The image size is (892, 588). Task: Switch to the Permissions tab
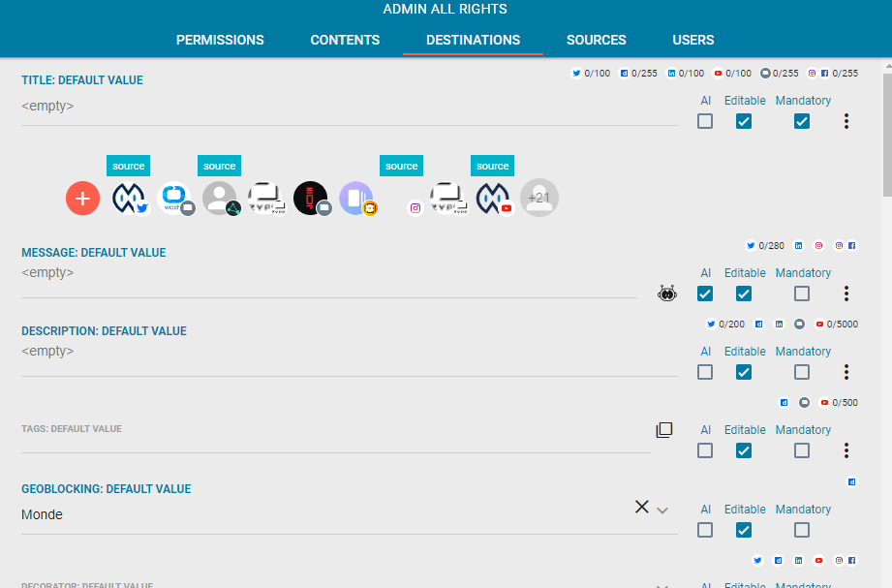click(220, 40)
